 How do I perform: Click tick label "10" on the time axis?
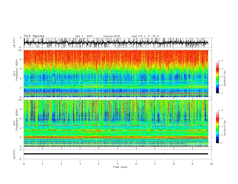[211, 164]
